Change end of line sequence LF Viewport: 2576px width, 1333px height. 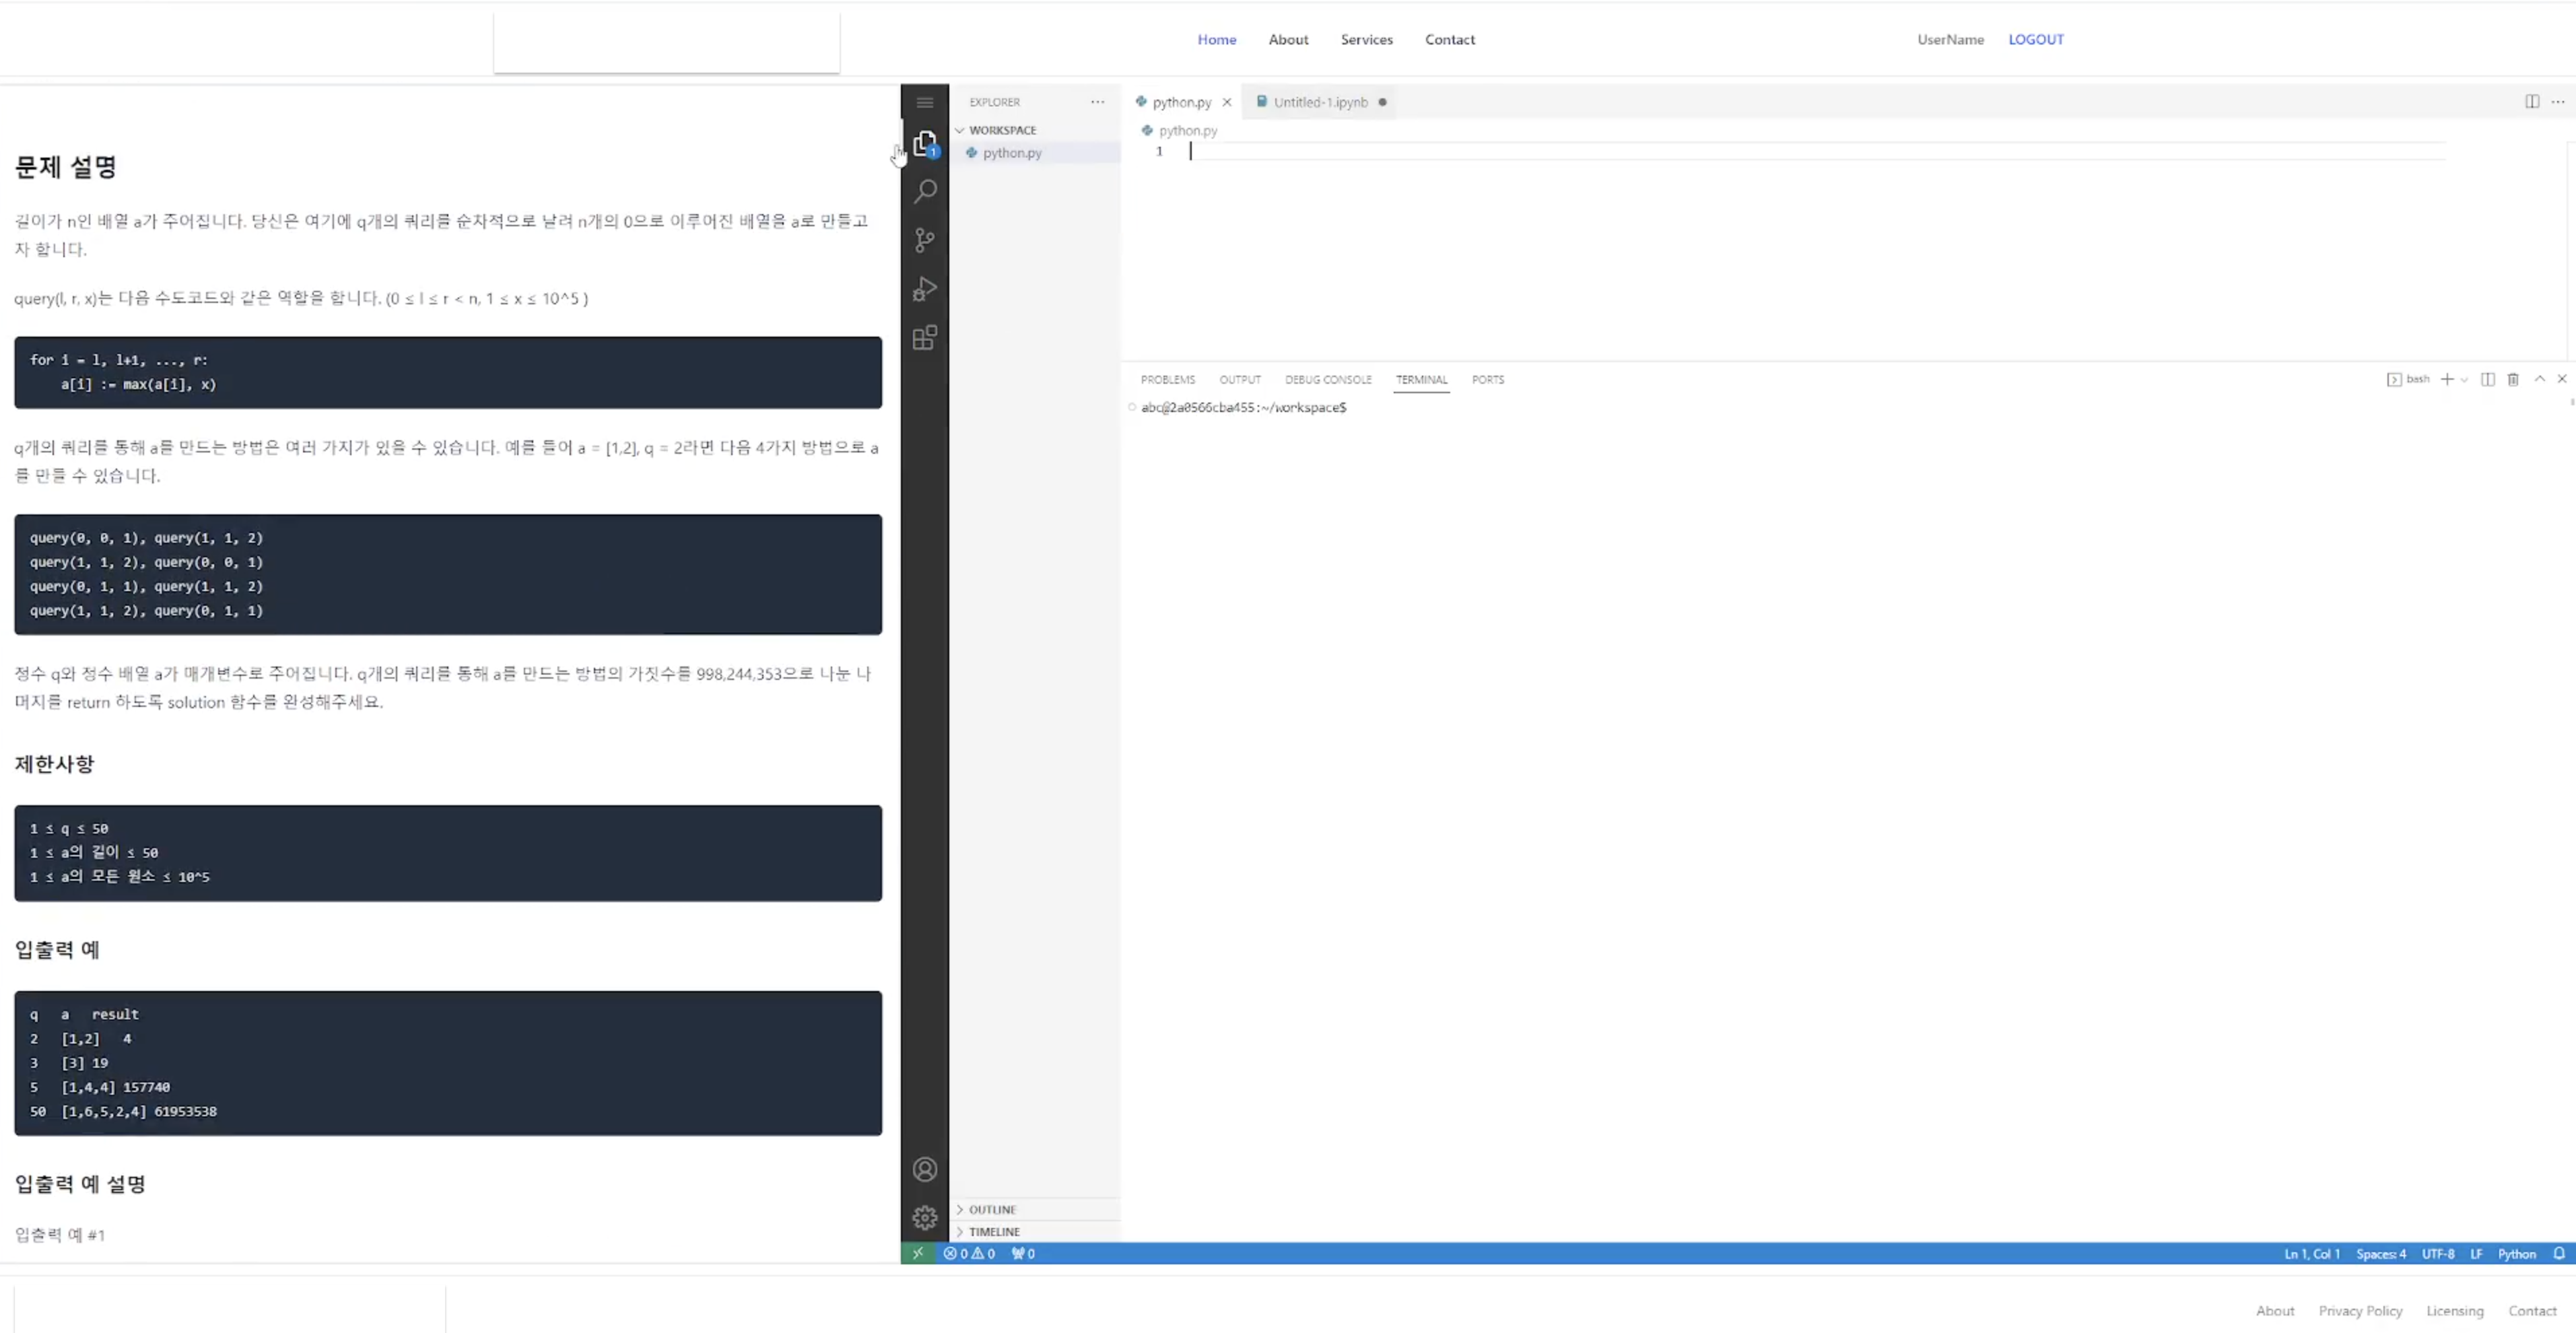click(x=2476, y=1253)
